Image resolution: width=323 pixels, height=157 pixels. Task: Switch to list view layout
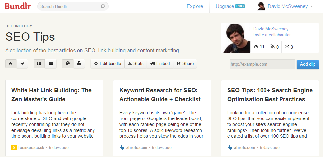51,63
